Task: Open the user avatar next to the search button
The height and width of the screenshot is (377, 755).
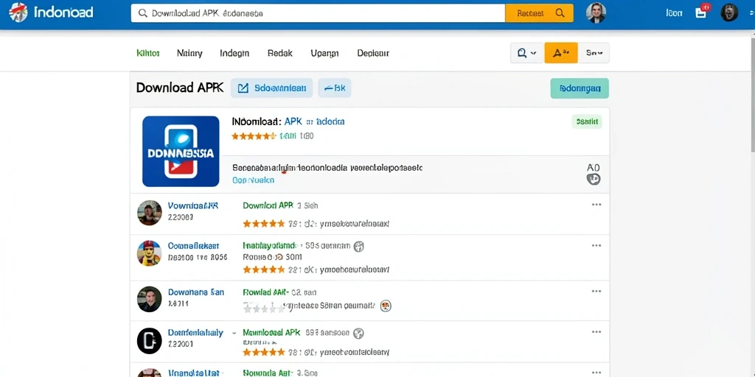Action: click(596, 13)
